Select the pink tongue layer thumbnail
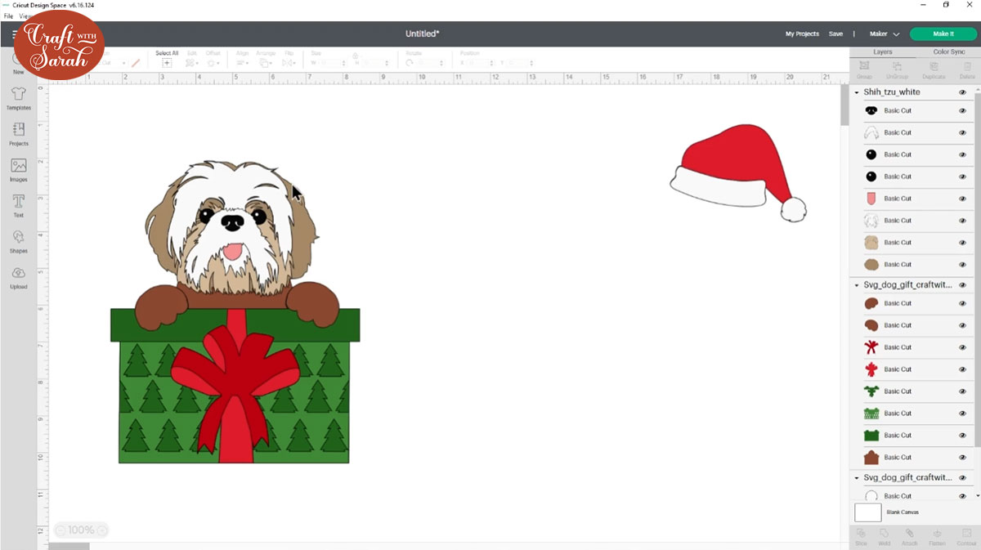The height and width of the screenshot is (550, 981). [x=871, y=199]
